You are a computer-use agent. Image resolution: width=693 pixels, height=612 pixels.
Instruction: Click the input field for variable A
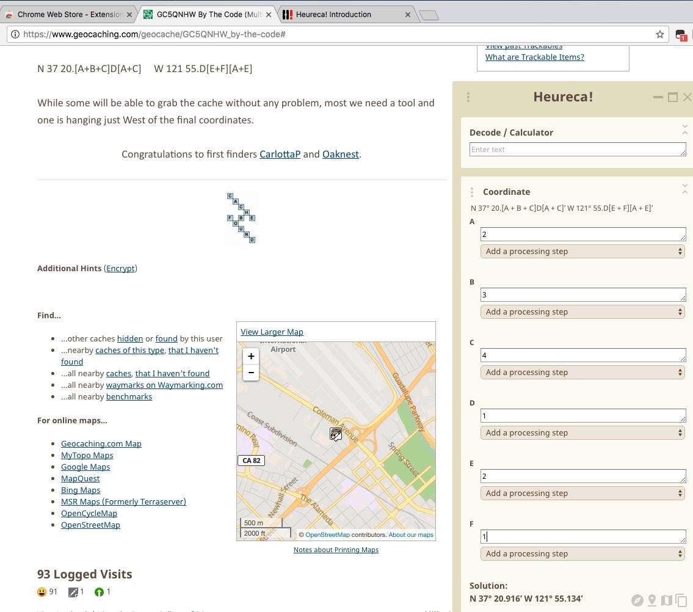(583, 235)
